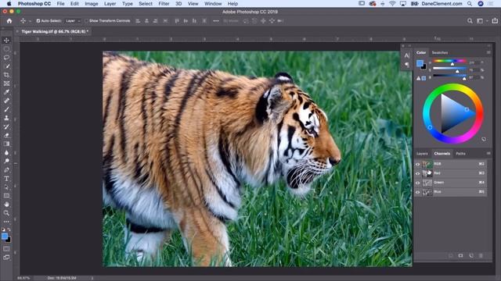501x281 pixels.
Task: Select the Lasso tool
Action: click(x=6, y=58)
